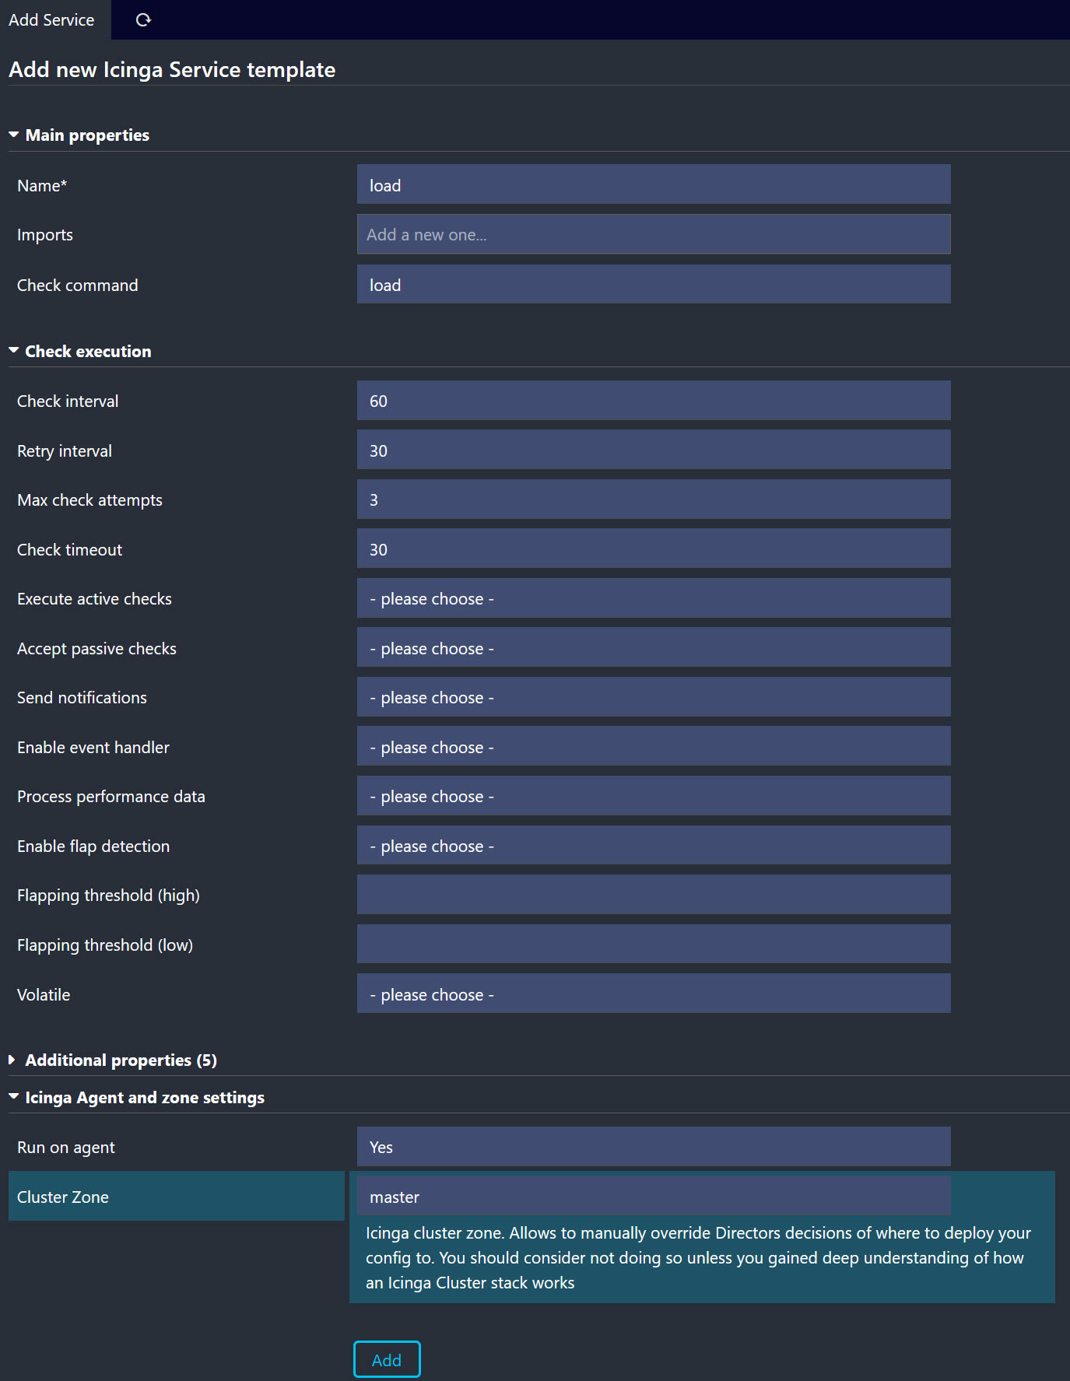Open the Cluster Zone dropdown
The height and width of the screenshot is (1381, 1070).
pyautogui.click(x=654, y=1197)
